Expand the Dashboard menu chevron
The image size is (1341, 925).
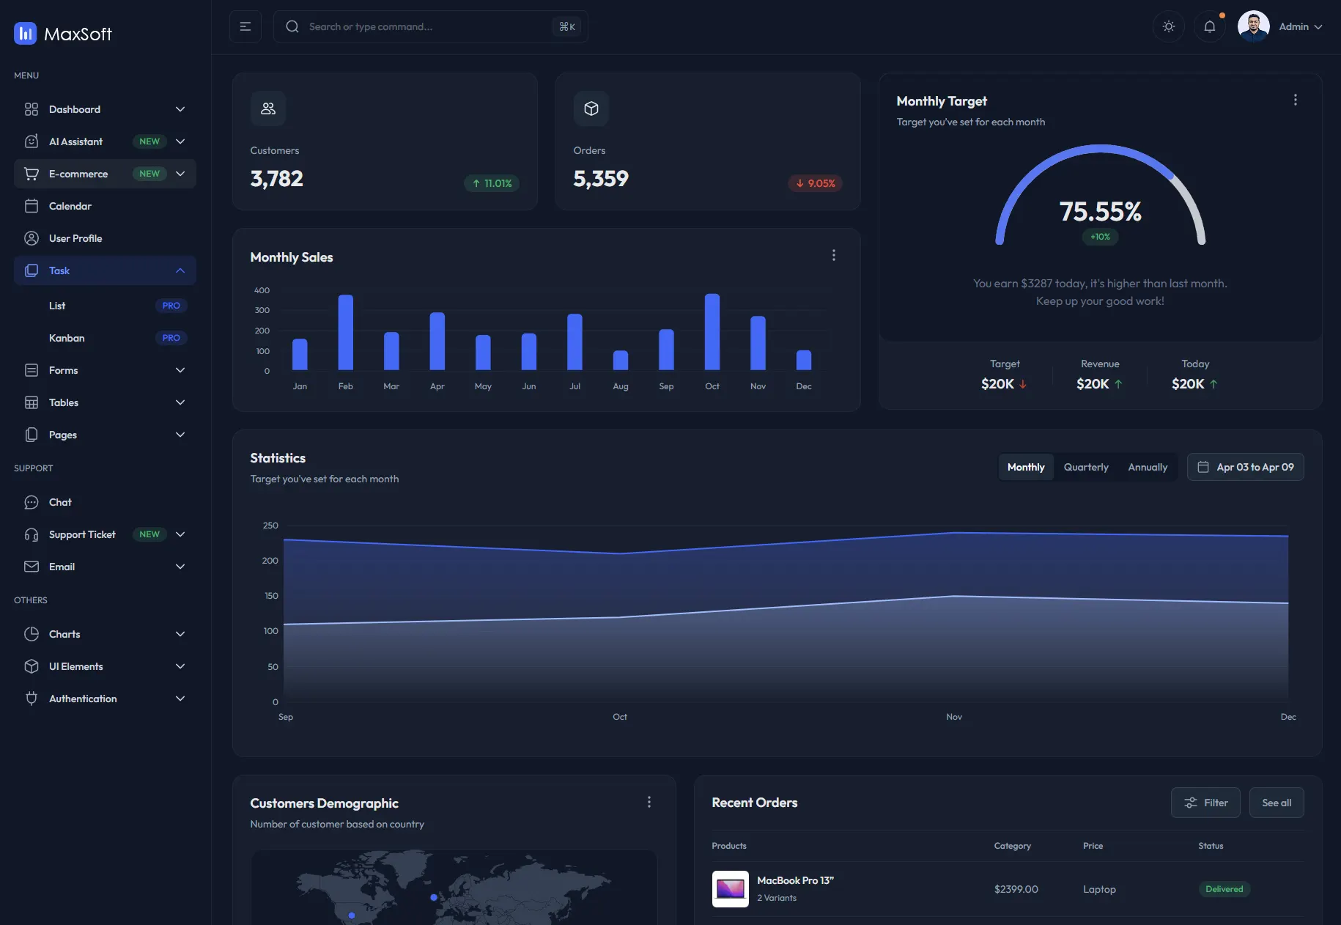pyautogui.click(x=180, y=109)
